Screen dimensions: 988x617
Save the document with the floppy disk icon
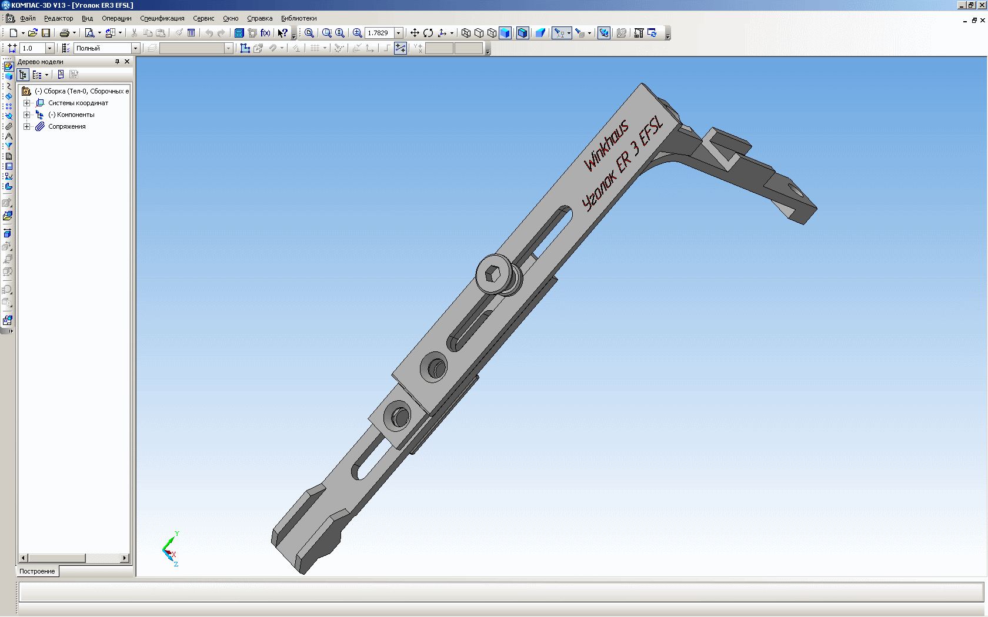pyautogui.click(x=46, y=33)
